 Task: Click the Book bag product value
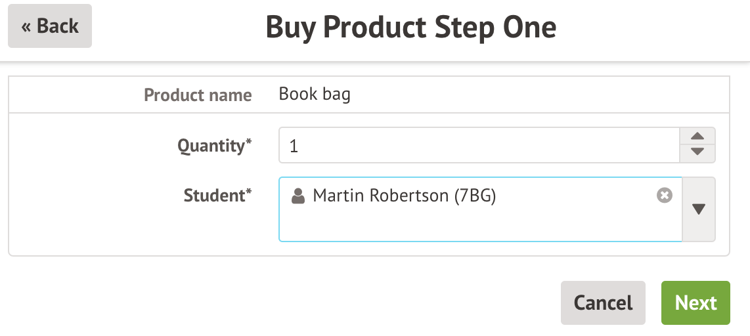315,94
